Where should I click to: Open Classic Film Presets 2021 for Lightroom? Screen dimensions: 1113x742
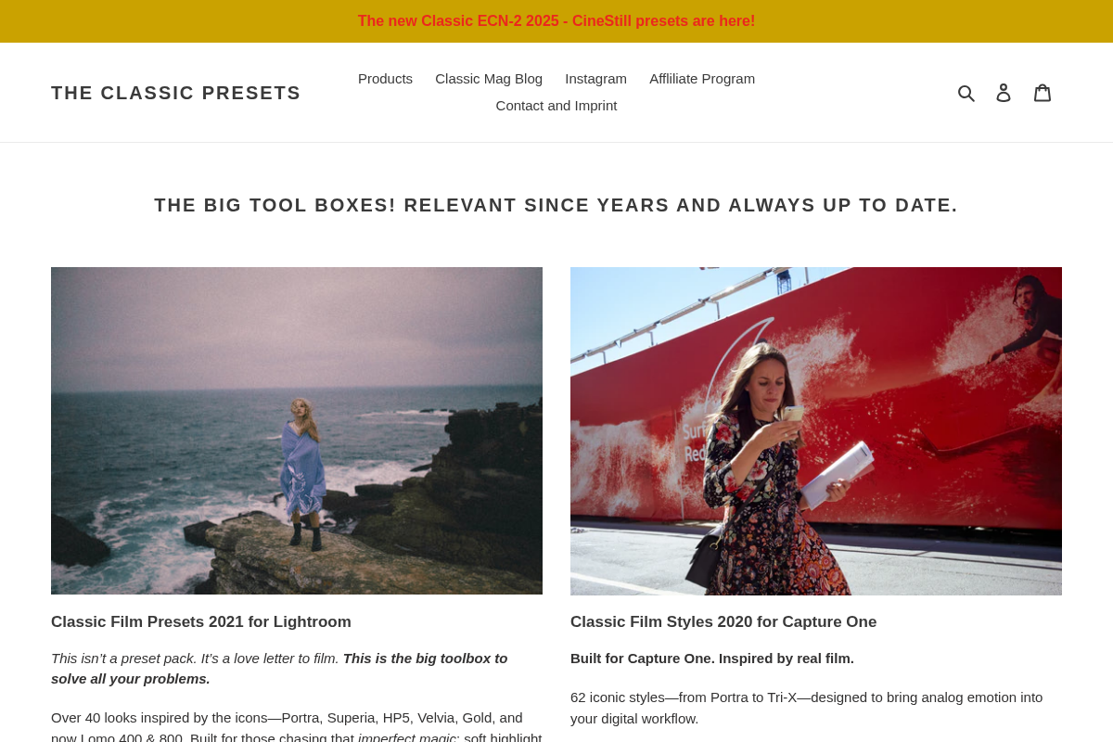(x=201, y=621)
